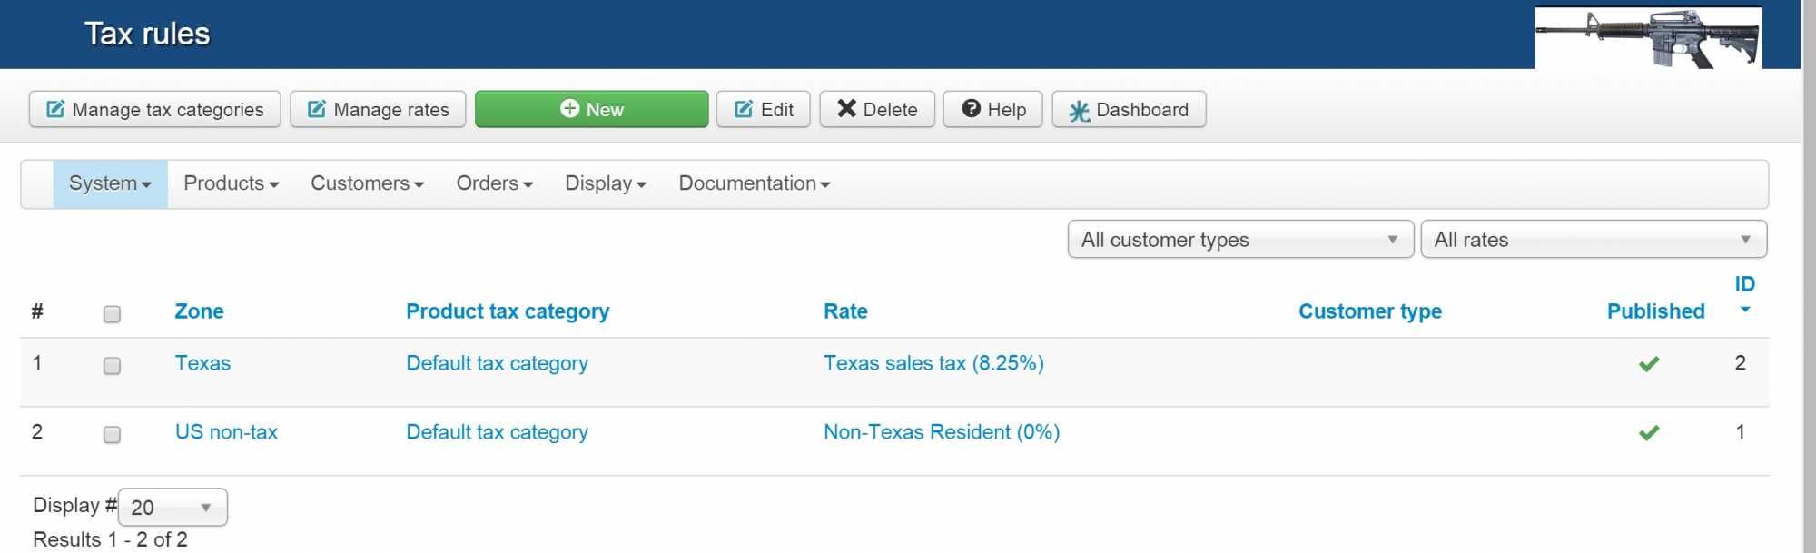The height and width of the screenshot is (553, 1816).
Task: Sort table by ID column
Action: point(1744,285)
